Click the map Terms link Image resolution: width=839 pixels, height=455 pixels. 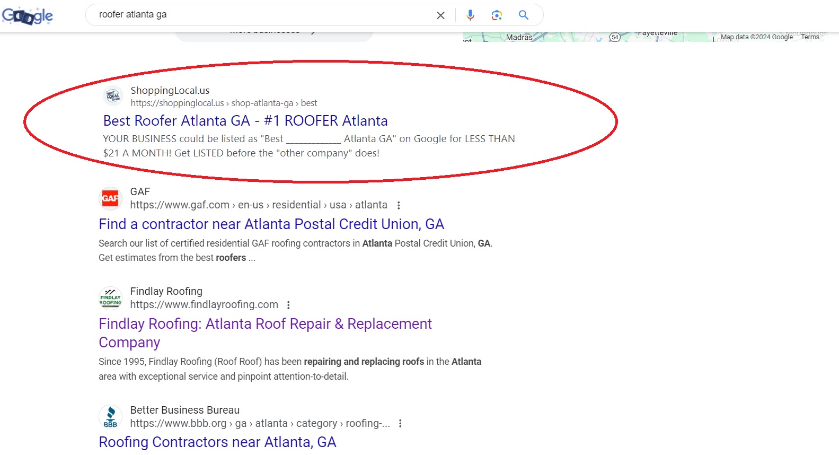(x=810, y=37)
